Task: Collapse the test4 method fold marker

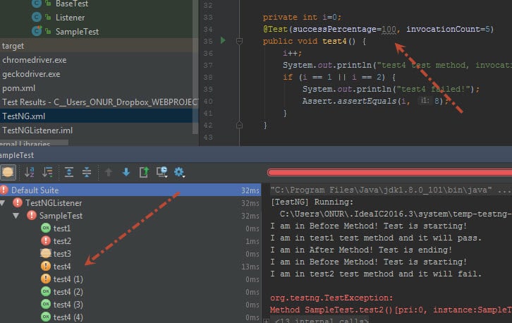Action: (x=239, y=41)
